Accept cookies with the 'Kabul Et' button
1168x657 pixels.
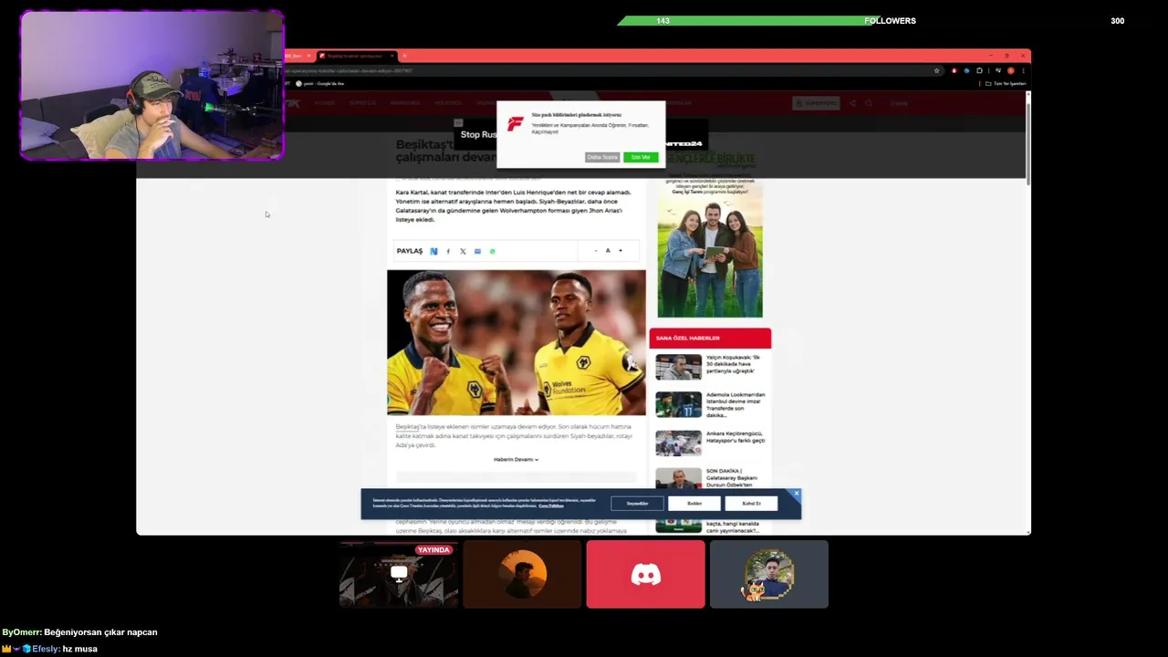point(751,503)
